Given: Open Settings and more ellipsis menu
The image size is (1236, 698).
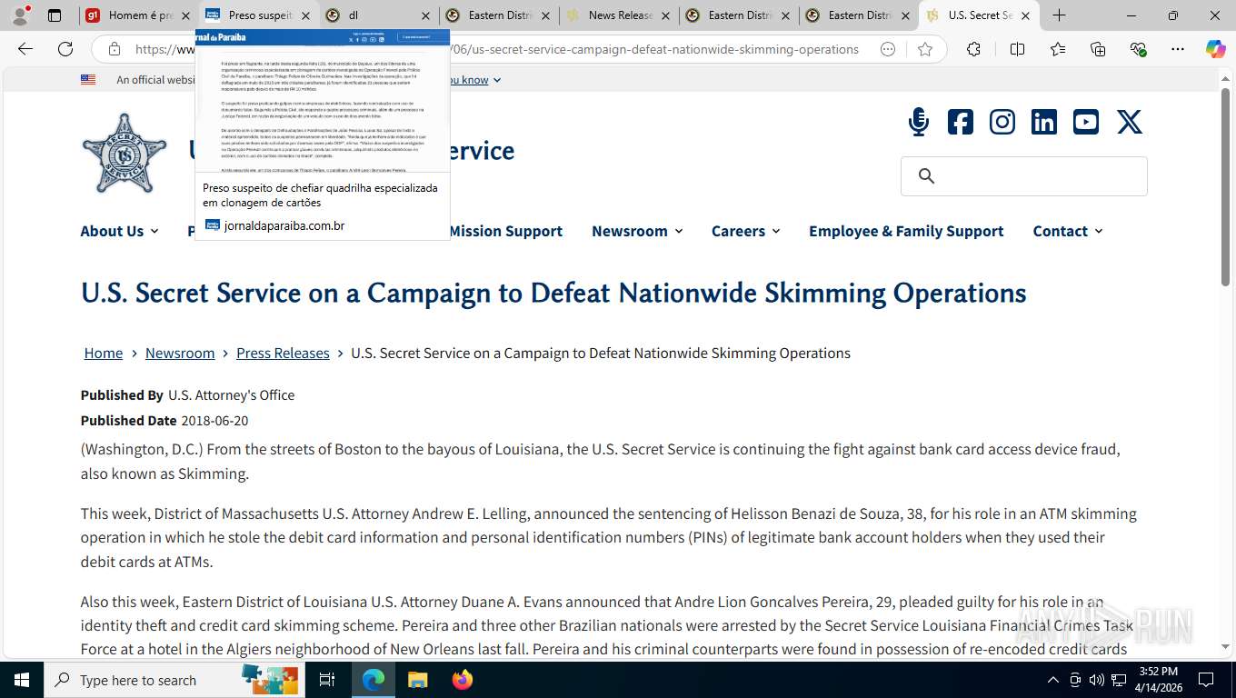Looking at the screenshot, I should (x=1178, y=49).
